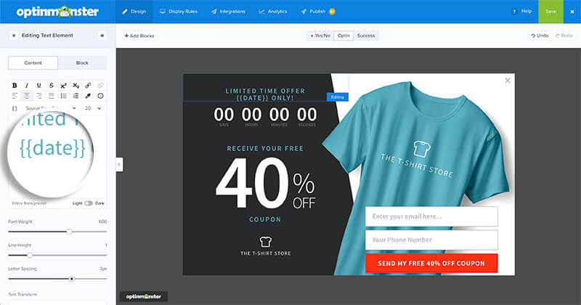
Task: Apply superscript formatting
Action: click(63, 86)
